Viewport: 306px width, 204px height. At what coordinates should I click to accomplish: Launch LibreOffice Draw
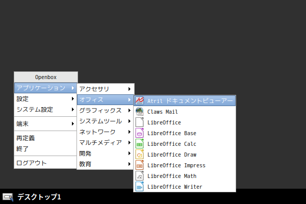point(185,155)
